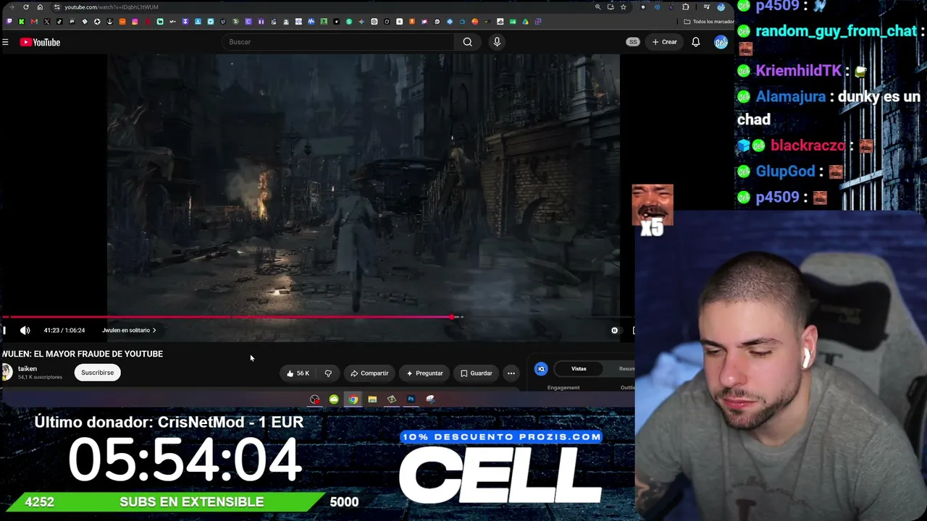Open the three-dot more actions menu

pos(511,373)
